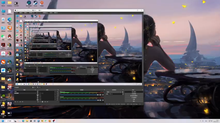Open the 视图(V) menu in OBS
Screen dimensions: 220x123
[x=26, y=13]
